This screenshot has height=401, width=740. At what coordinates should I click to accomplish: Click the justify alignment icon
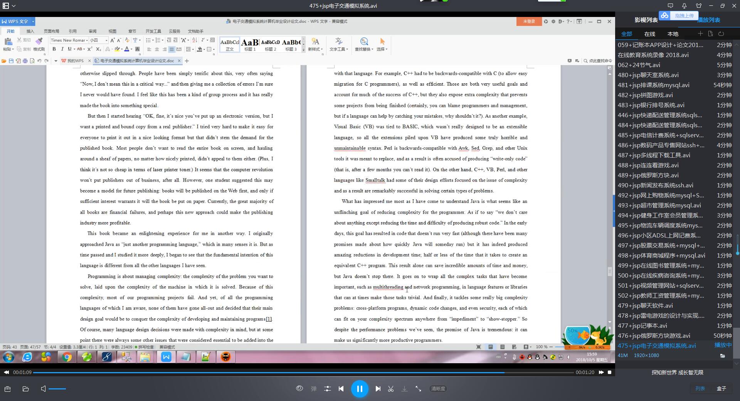[x=172, y=49]
